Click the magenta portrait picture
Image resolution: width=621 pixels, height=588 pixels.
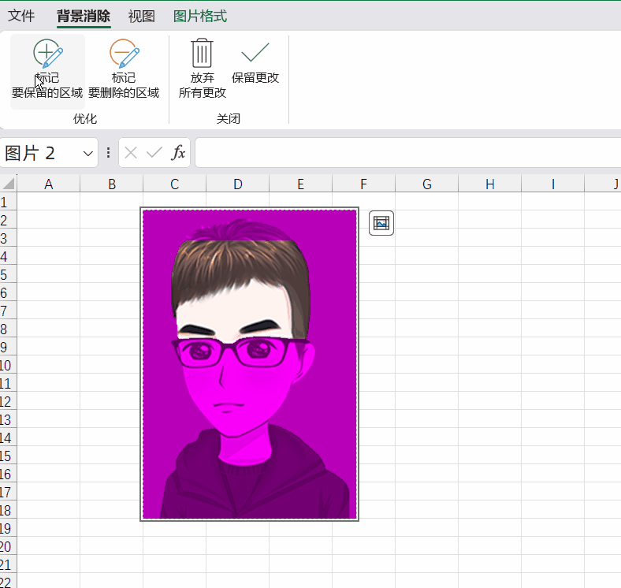(x=250, y=364)
